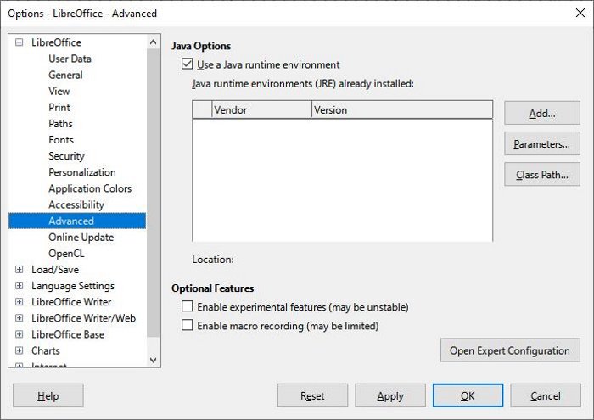The image size is (594, 420).
Task: Click the Help button
Action: coord(48,395)
